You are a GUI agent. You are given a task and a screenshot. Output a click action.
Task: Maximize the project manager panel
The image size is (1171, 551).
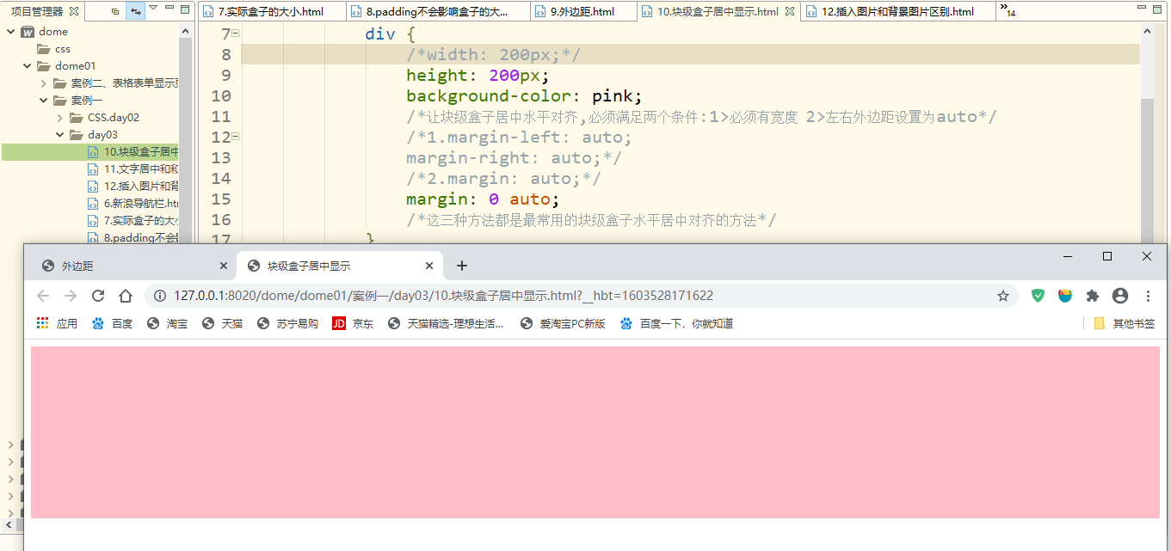(x=185, y=9)
